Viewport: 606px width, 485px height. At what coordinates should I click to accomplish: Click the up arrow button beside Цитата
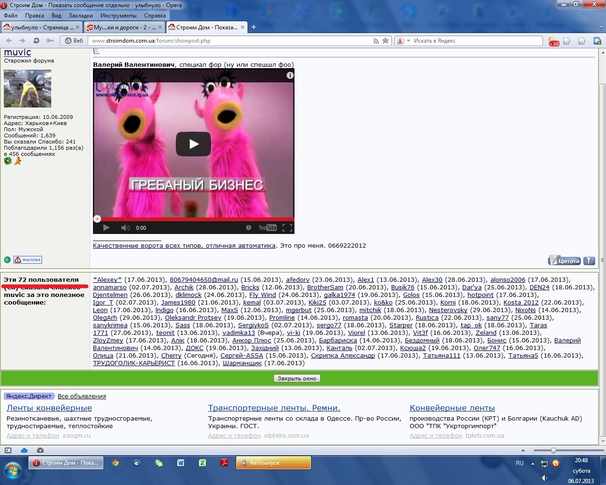point(589,260)
